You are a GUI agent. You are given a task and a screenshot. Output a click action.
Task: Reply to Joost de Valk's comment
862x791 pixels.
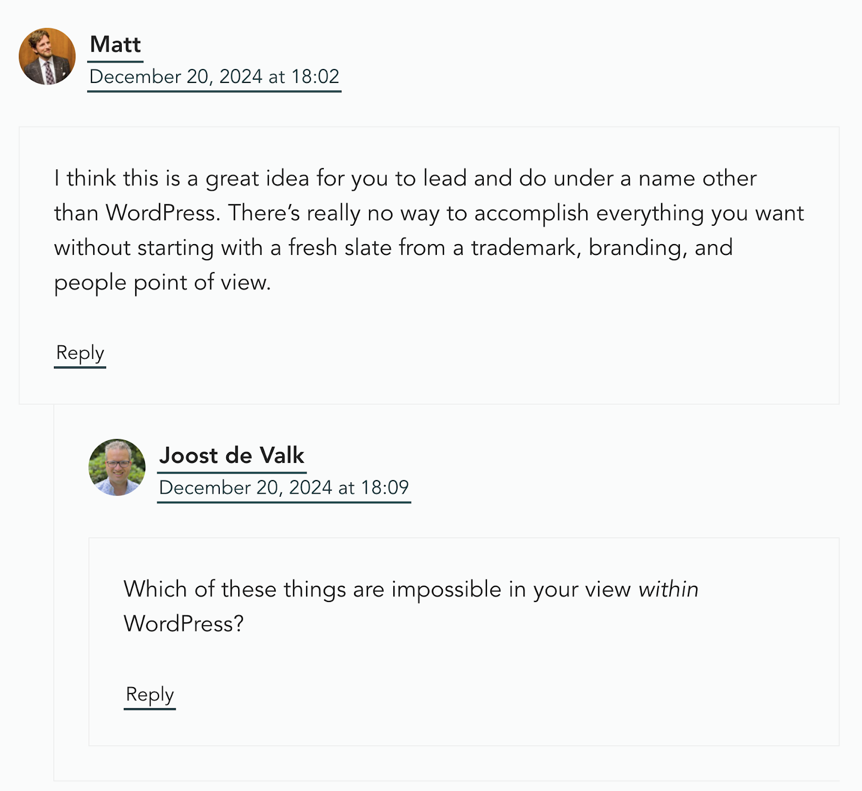pos(150,695)
